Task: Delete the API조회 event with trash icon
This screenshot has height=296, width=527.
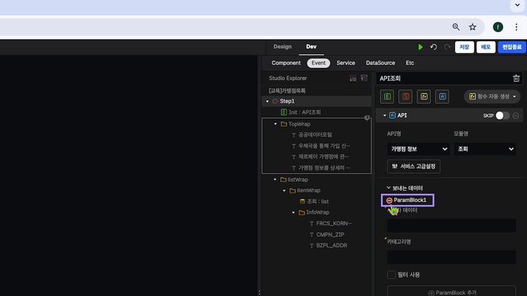Action: point(516,78)
